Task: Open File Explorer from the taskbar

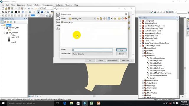Action: pos(71,103)
